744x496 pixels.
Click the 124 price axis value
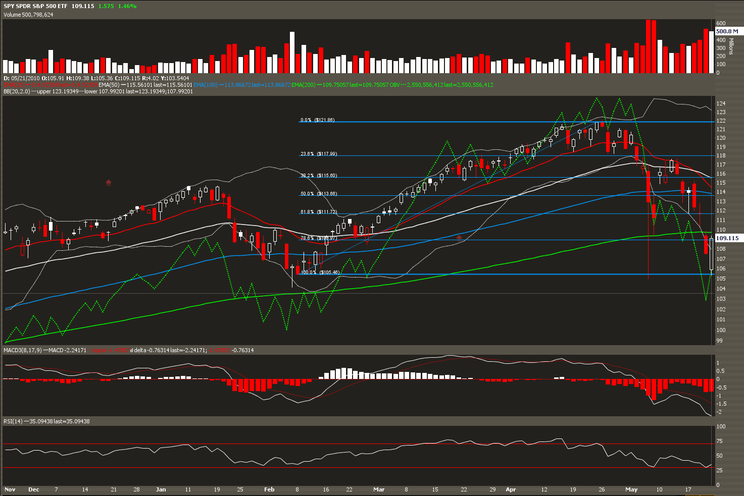[721, 103]
